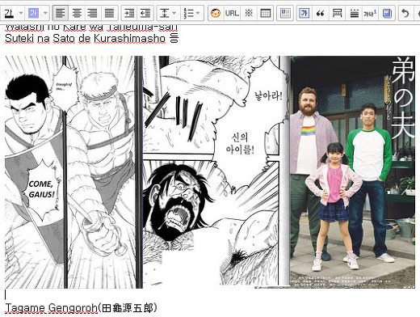Click the text background color button
420x317 pixels.
[33, 13]
